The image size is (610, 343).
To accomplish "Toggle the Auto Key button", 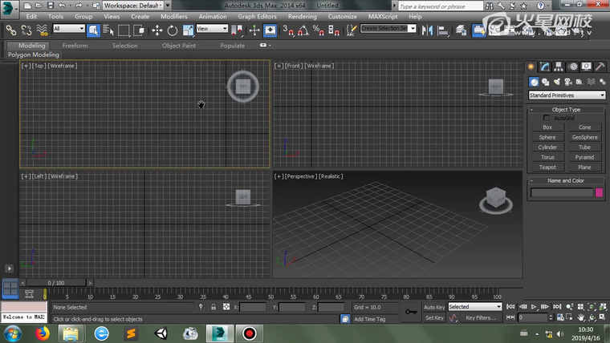I will coord(434,307).
